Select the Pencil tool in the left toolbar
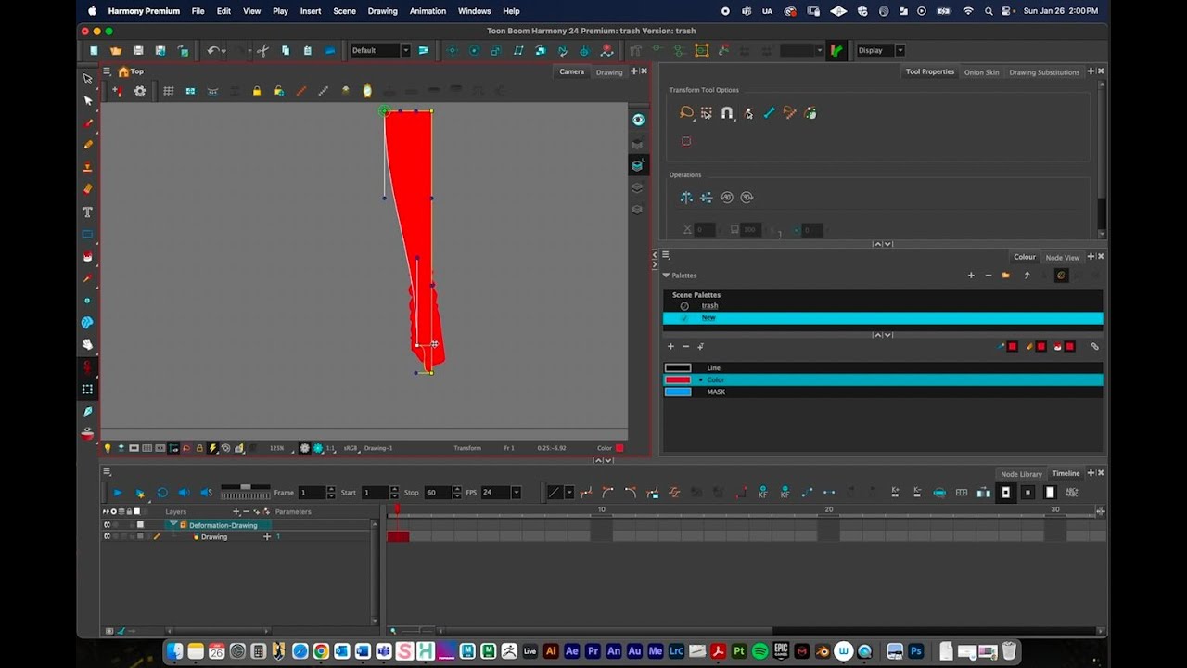1187x668 pixels. tap(88, 145)
